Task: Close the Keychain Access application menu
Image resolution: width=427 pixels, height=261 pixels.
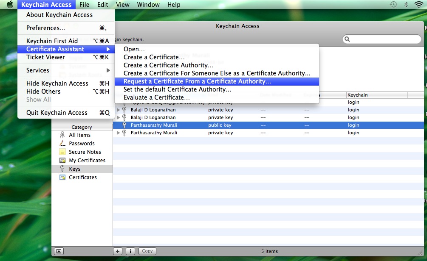Action: 46,5
